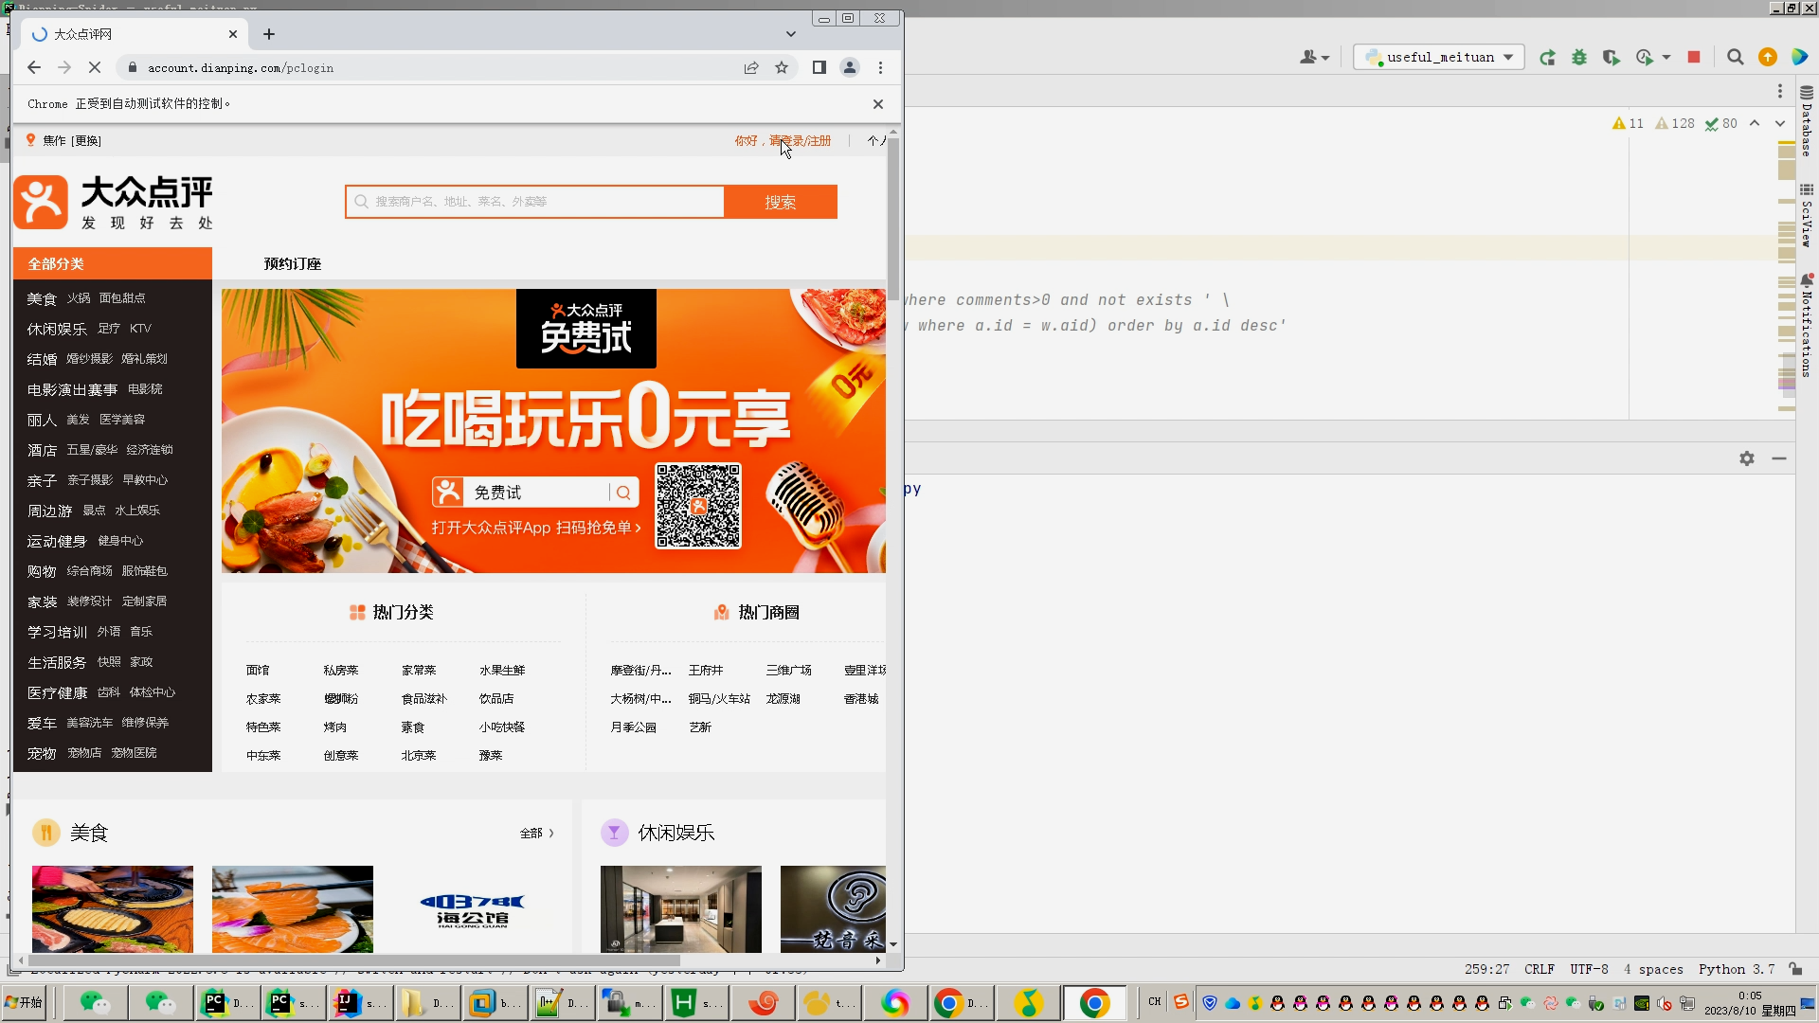
Task: Open the 全部分类 menu header
Action: click(113, 263)
